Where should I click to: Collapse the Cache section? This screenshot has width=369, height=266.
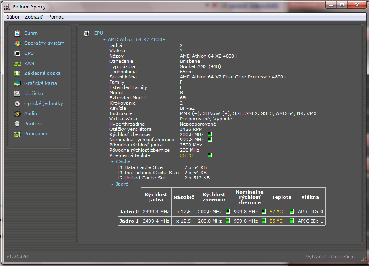click(113, 162)
